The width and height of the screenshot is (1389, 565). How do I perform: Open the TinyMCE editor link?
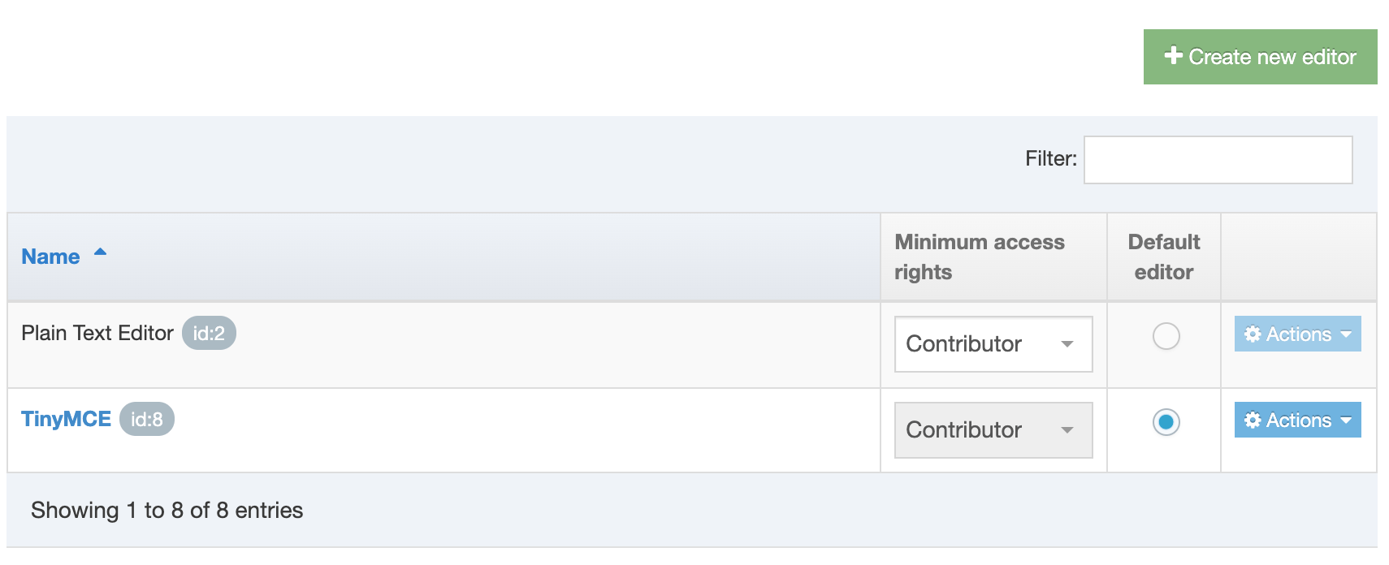[65, 419]
